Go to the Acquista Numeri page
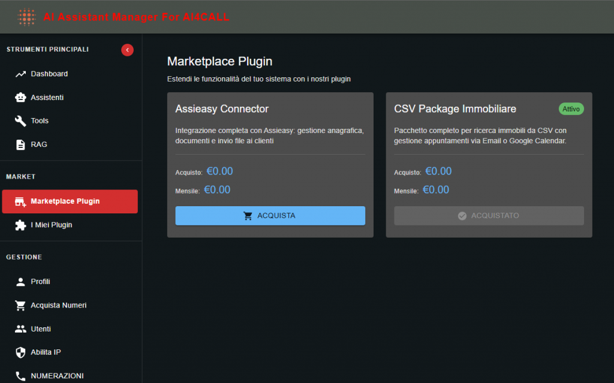 pyautogui.click(x=59, y=306)
